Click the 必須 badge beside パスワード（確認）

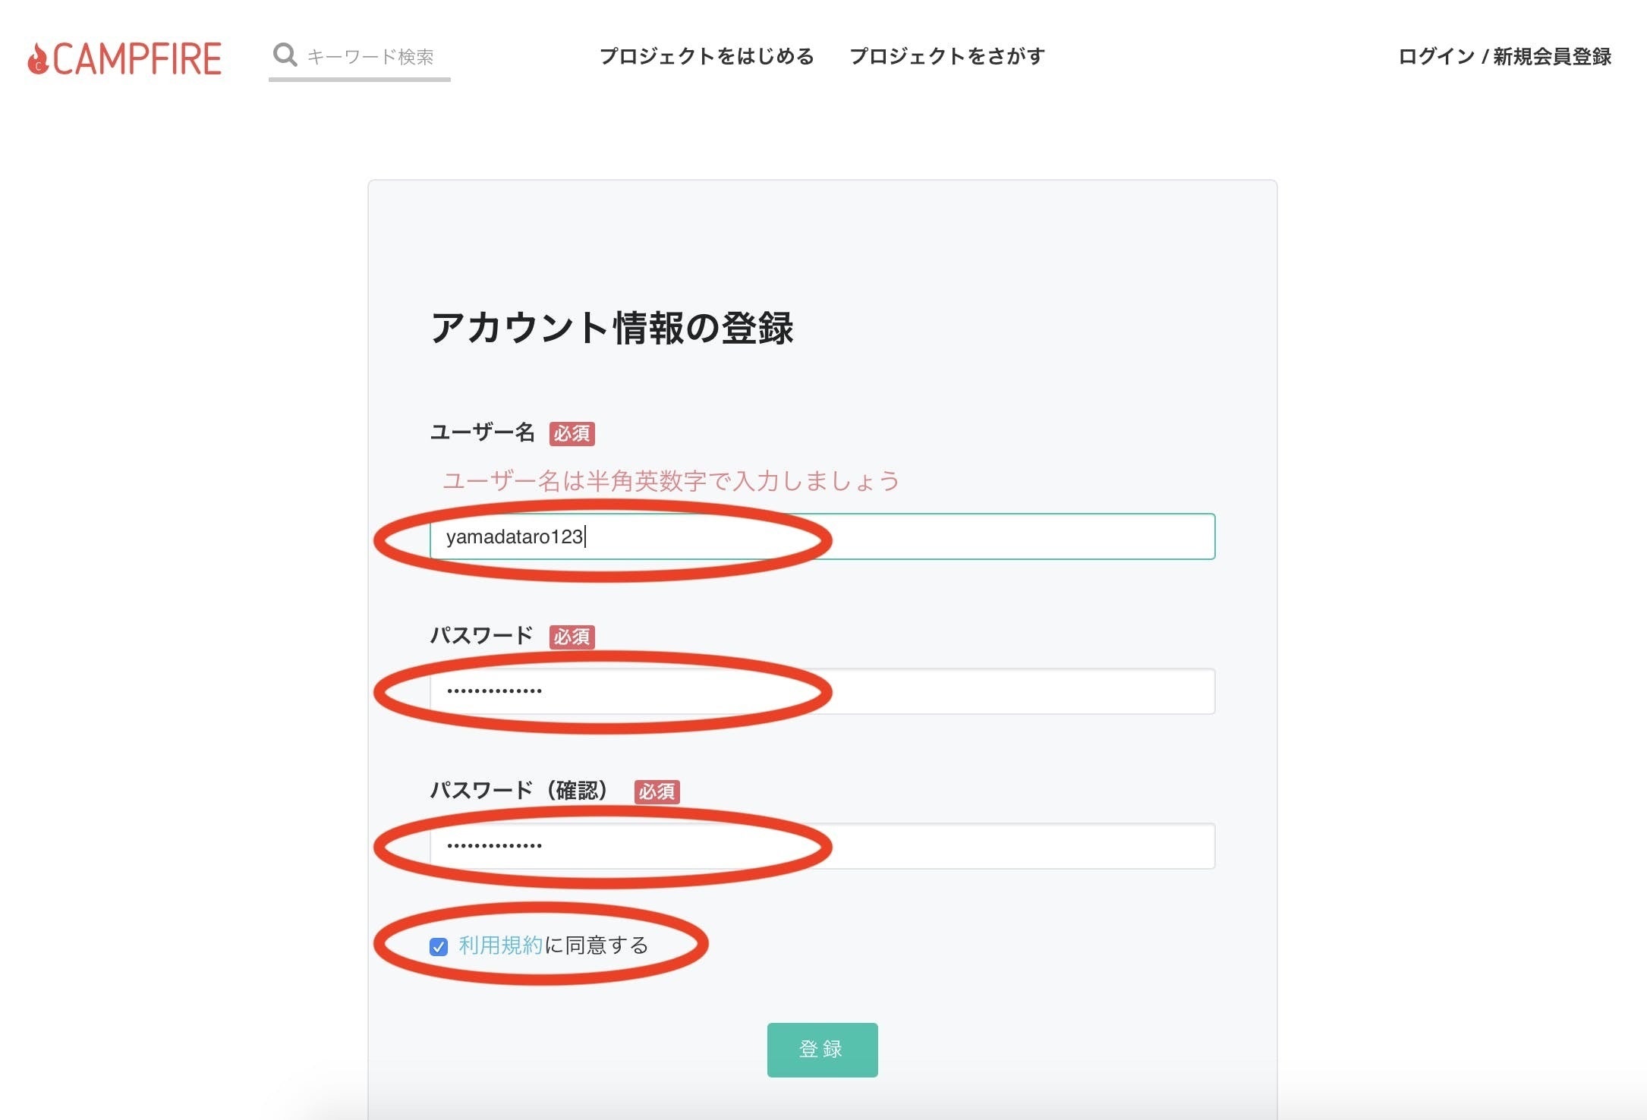657,791
